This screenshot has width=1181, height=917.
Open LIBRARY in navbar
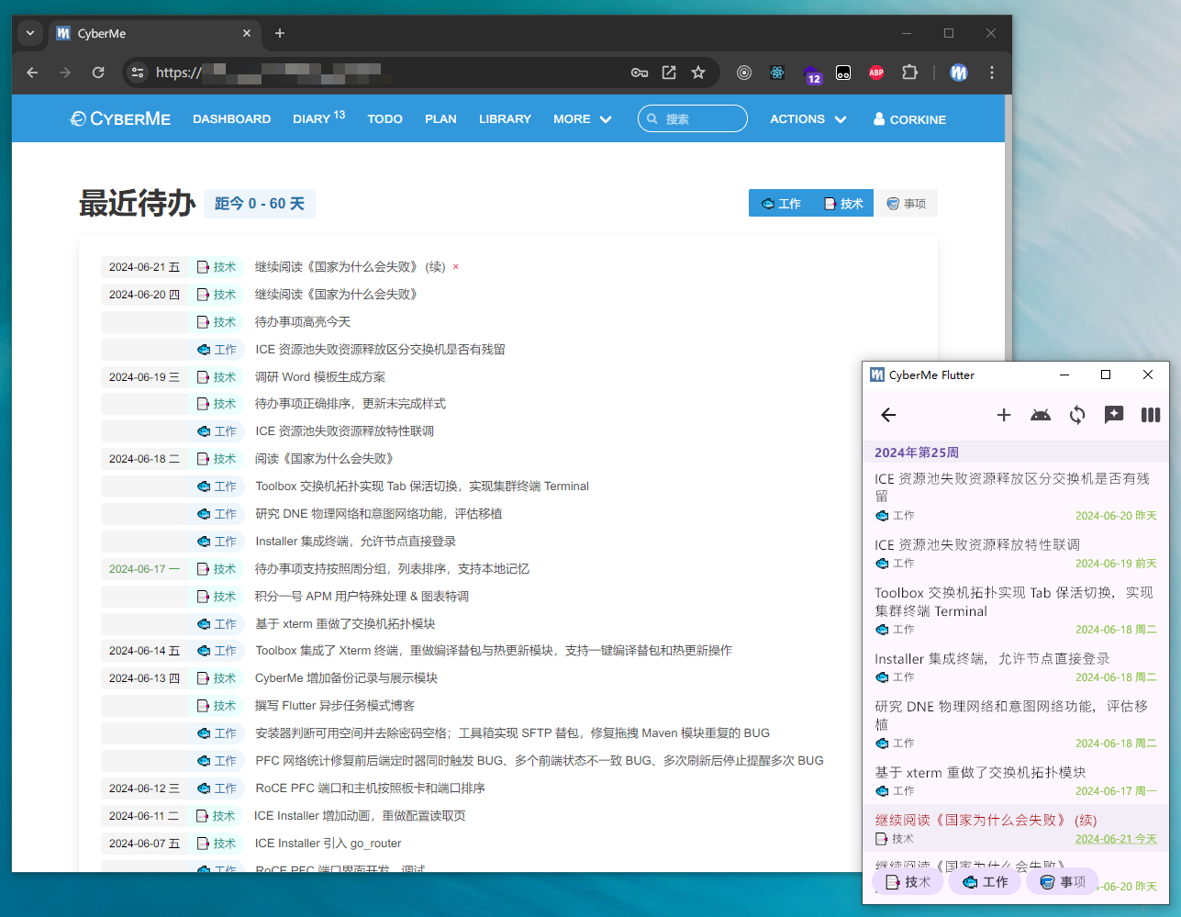(x=505, y=119)
